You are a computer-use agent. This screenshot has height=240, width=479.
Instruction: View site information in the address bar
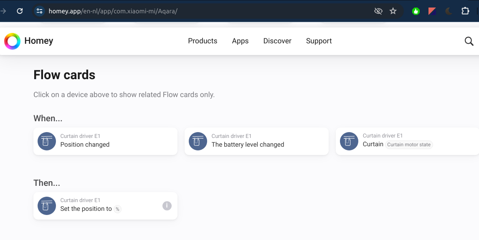click(x=40, y=11)
